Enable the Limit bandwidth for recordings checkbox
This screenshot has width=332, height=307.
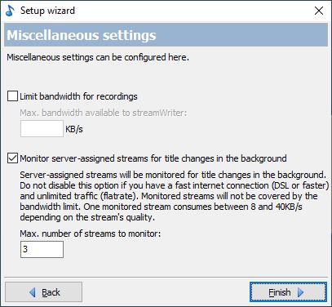point(12,96)
